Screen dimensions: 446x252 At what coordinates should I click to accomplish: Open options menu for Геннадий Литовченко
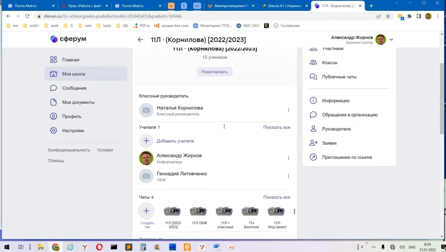tap(289, 176)
